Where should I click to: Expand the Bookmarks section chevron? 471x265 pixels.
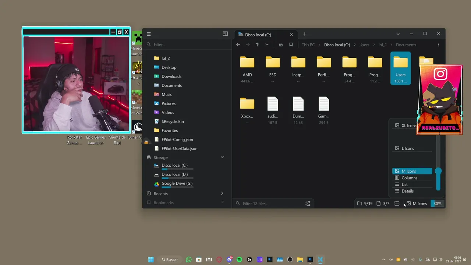[x=222, y=202]
